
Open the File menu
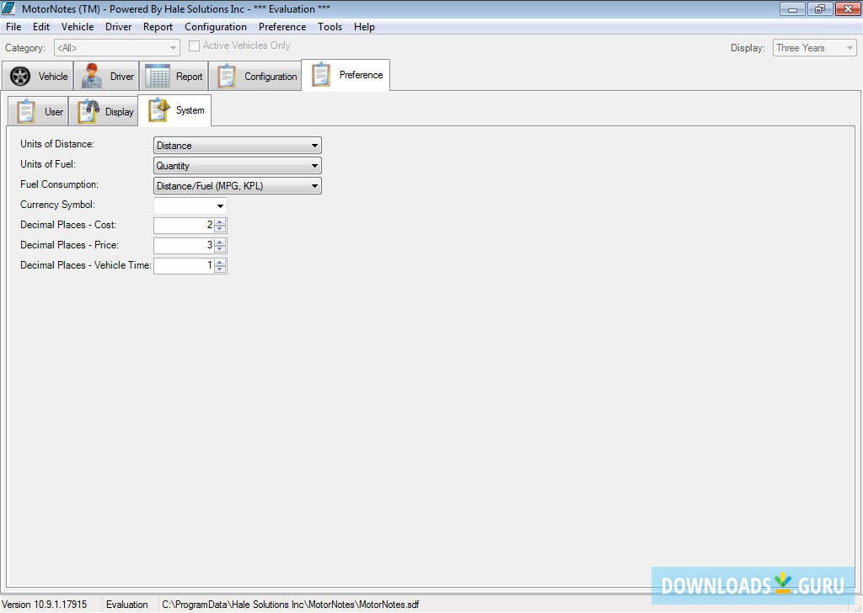(13, 27)
